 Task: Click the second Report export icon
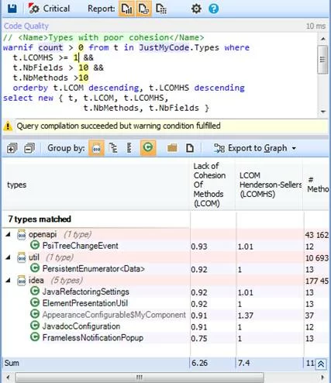coord(143,9)
